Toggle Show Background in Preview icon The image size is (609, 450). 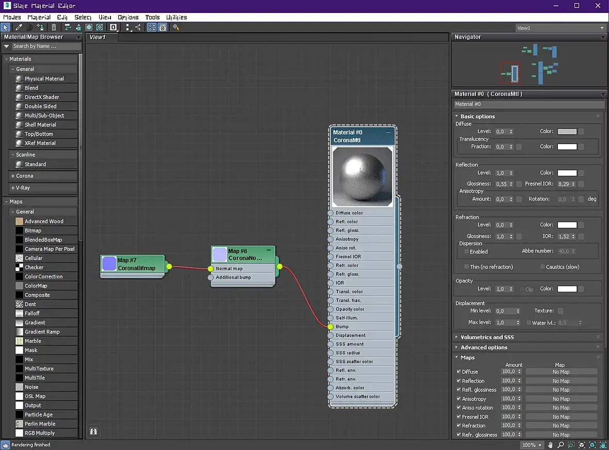pos(100,27)
